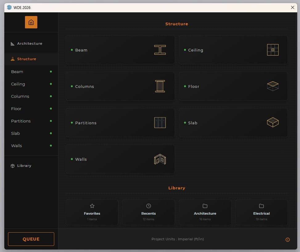Image resolution: width=300 pixels, height=252 pixels.
Task: Click the Beam I-beam icon on card
Action: 160,50
